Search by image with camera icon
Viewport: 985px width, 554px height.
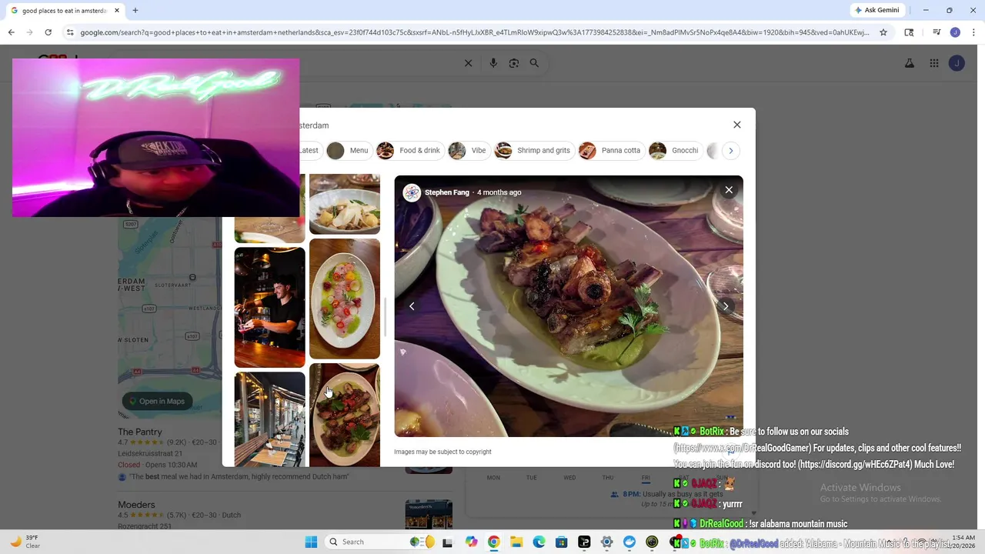pyautogui.click(x=514, y=63)
